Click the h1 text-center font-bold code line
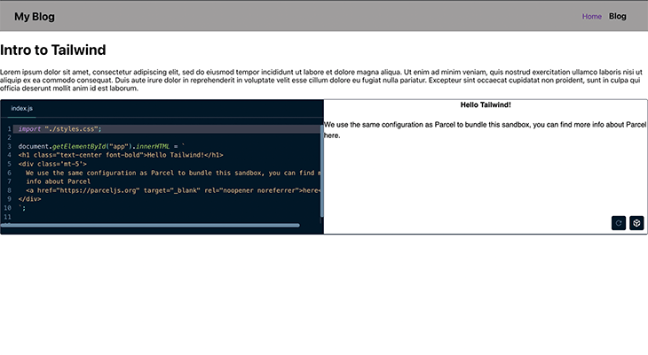 point(121,155)
